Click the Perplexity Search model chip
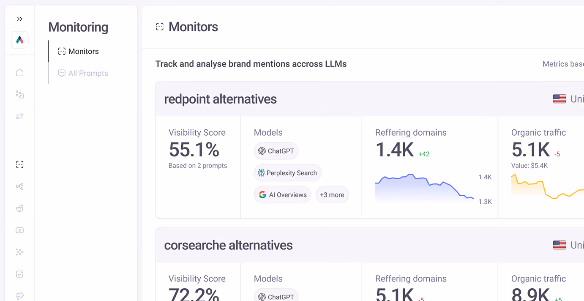This screenshot has width=584, height=301. [x=287, y=173]
